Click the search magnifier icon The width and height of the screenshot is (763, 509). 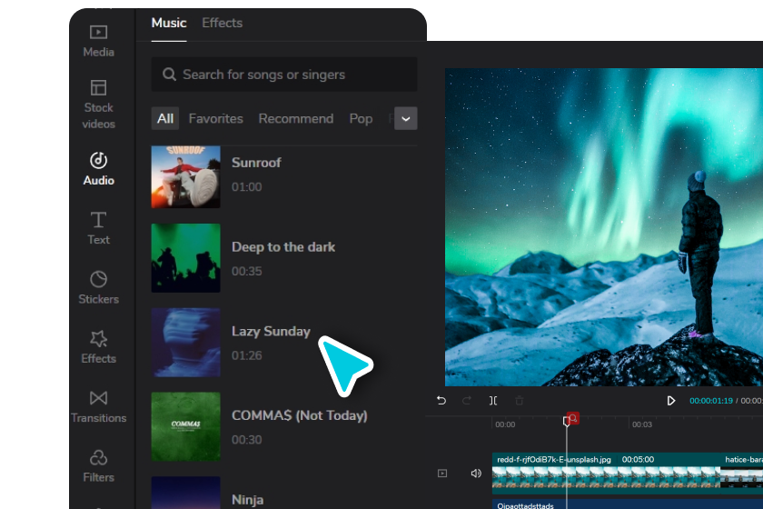[169, 75]
